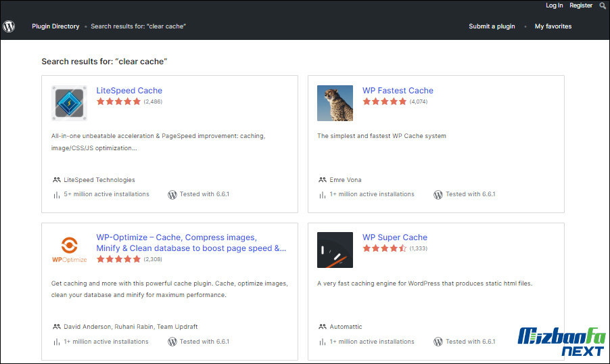Open the WP Fastest Cache title link
This screenshot has width=610, height=364.
[398, 90]
